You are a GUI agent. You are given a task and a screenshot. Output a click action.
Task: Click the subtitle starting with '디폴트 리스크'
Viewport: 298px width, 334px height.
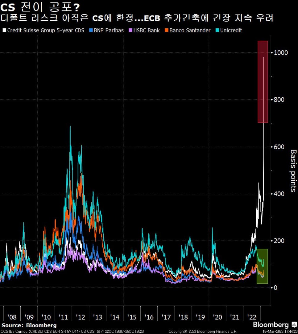(137, 18)
